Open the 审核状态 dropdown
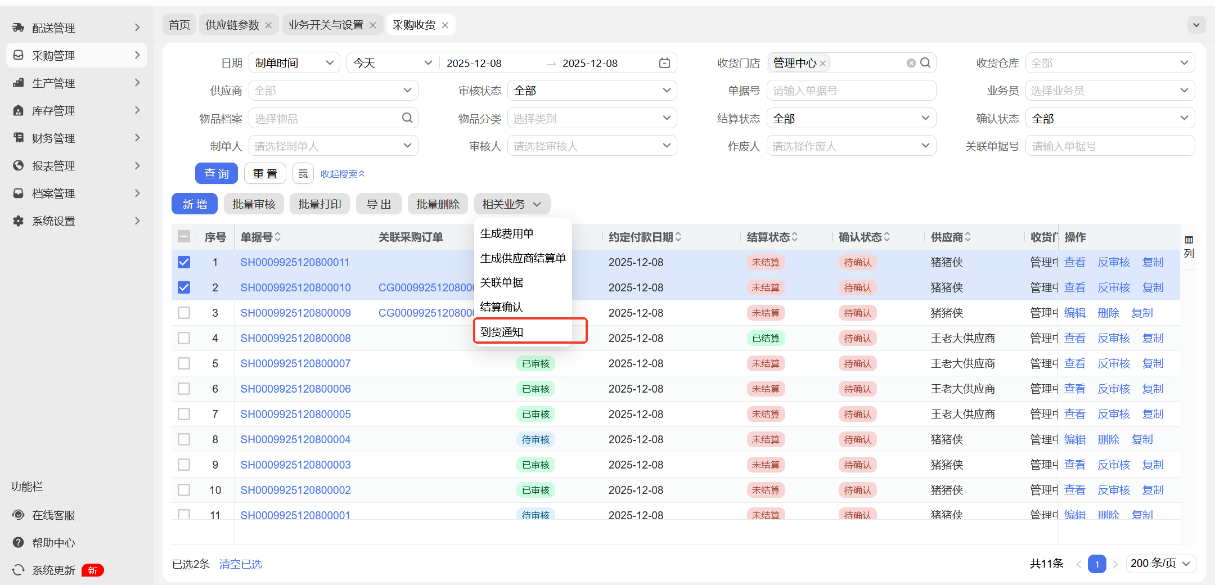 [x=592, y=91]
